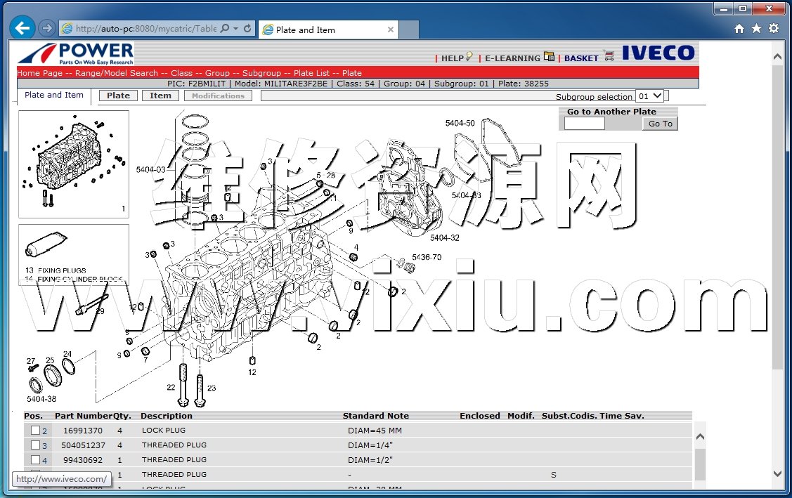792x498 pixels.
Task: Open the address bar search dropdown arrow
Action: pyautogui.click(x=235, y=29)
